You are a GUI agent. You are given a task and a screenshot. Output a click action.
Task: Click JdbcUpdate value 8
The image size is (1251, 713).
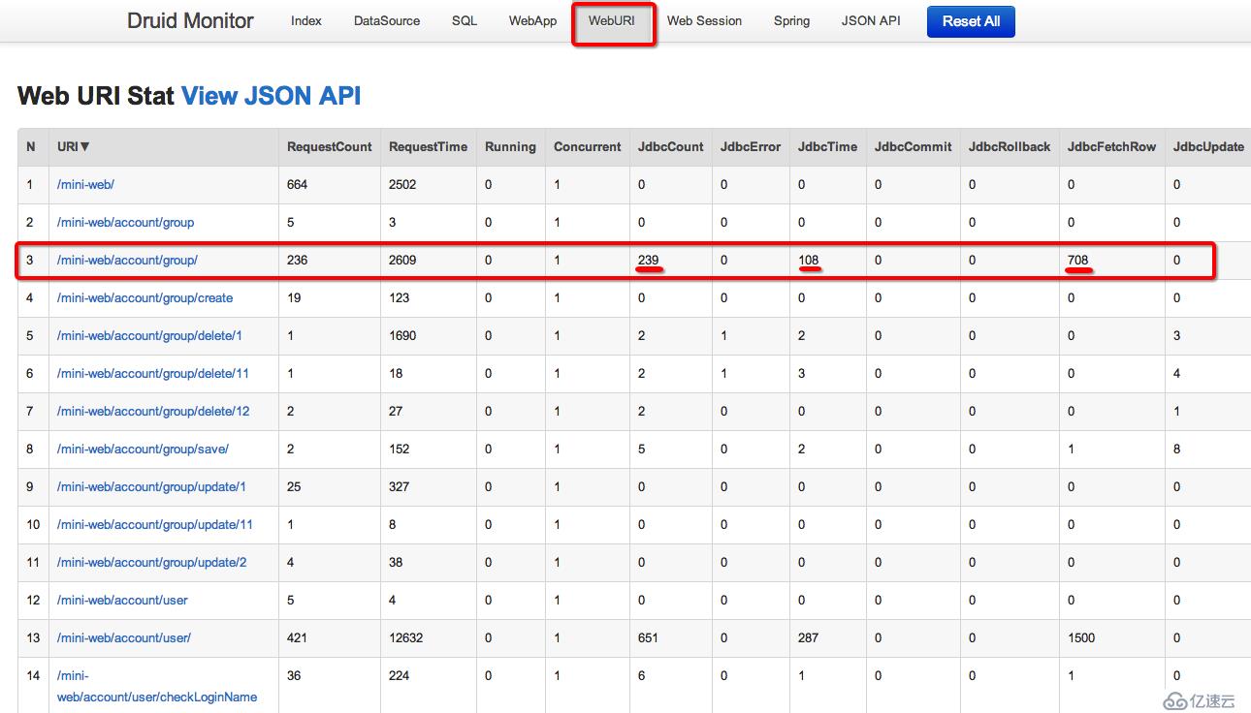pyautogui.click(x=1177, y=449)
